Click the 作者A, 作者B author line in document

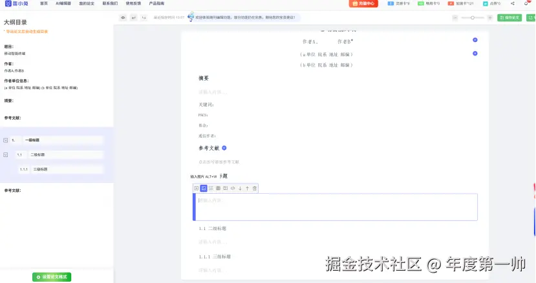pyautogui.click(x=327, y=42)
